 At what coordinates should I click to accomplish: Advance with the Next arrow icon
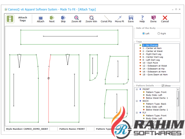pos(52,19)
